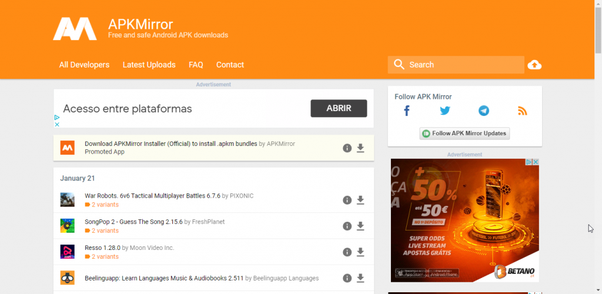Show info for Beelinguapp entry
The image size is (602, 294).
(347, 278)
